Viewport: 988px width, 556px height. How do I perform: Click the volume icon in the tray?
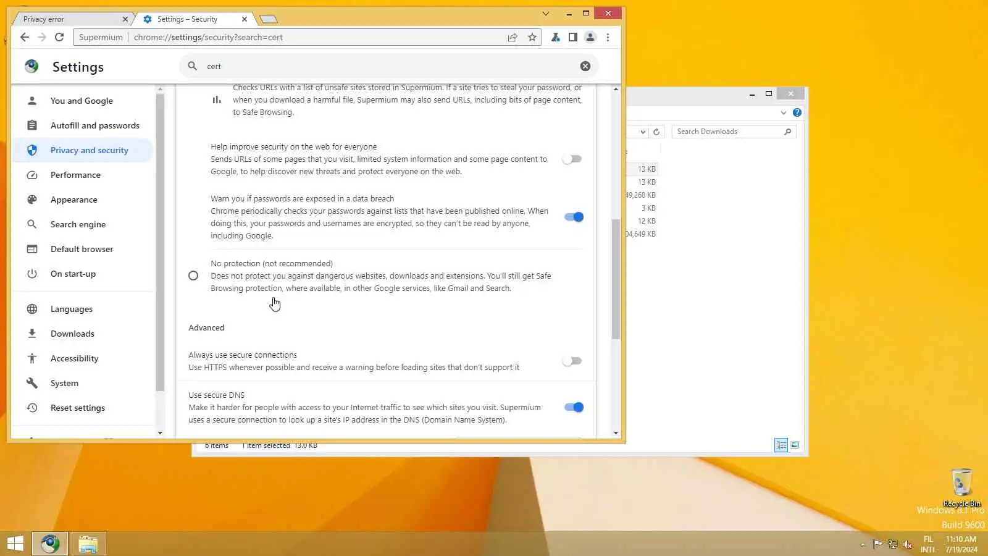pos(908,544)
